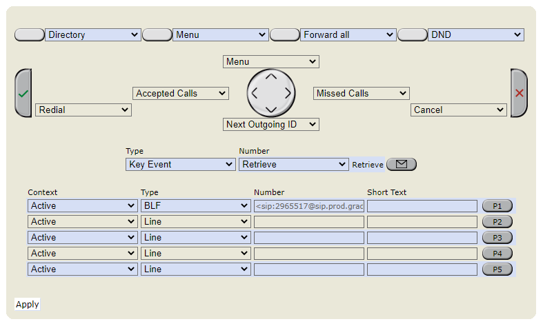Open the Directory soft key dropdown
Viewport: 543px width, 326px height.
click(93, 34)
